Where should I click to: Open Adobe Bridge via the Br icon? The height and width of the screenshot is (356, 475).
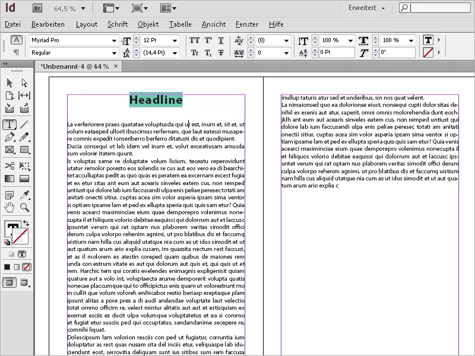click(x=36, y=8)
